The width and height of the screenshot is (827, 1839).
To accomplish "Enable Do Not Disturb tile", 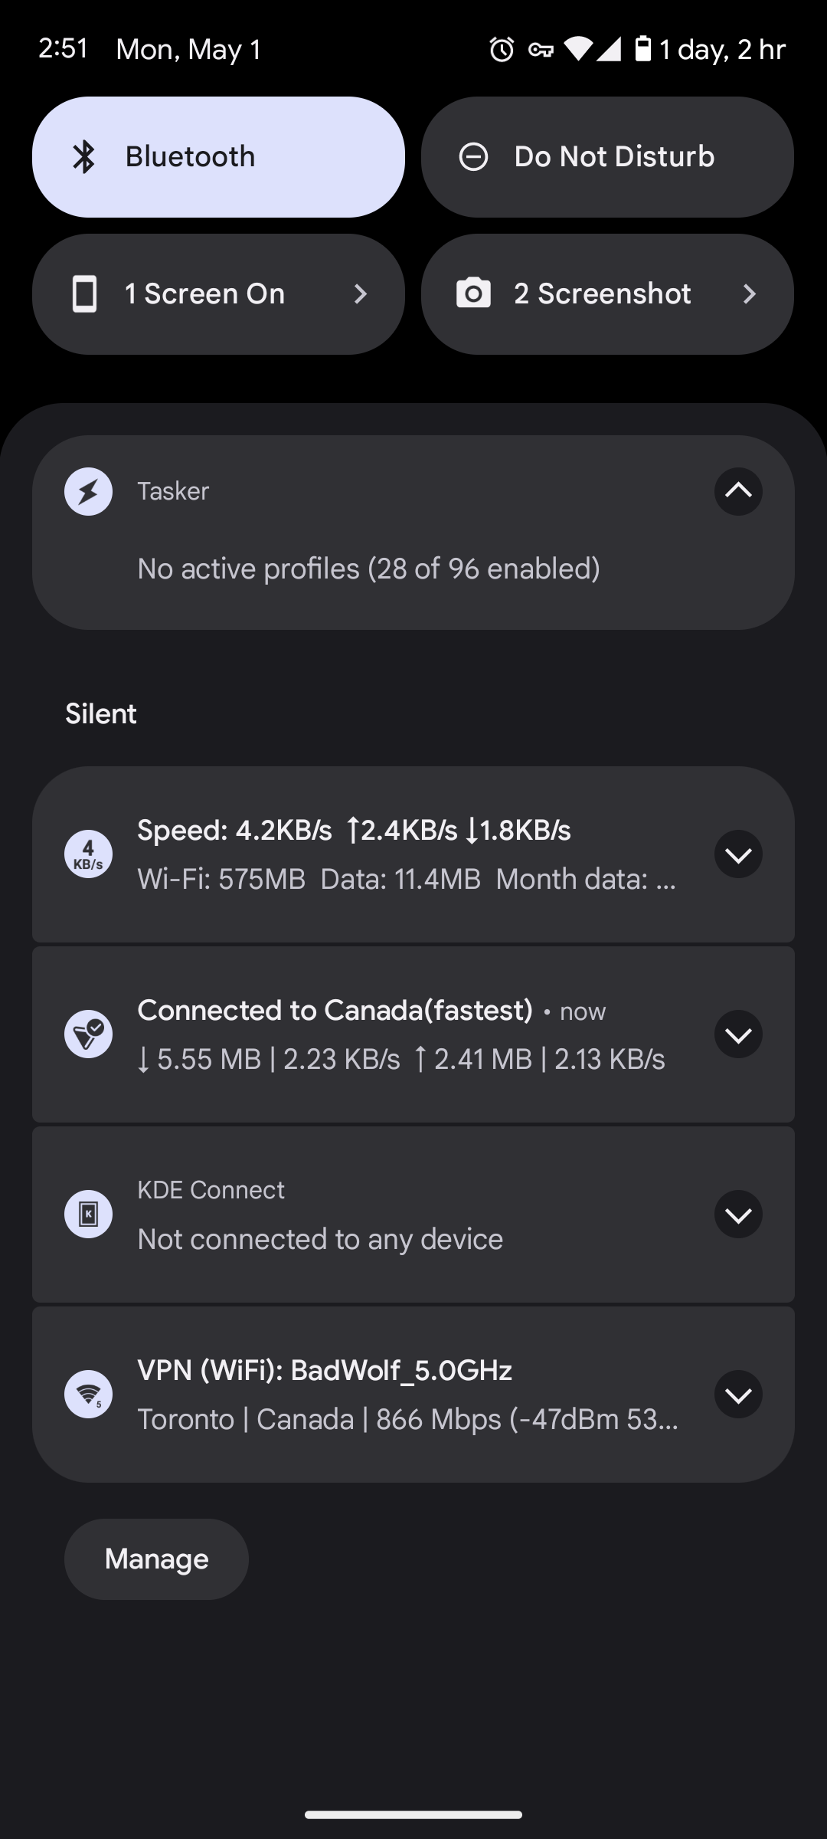I will pos(607,157).
